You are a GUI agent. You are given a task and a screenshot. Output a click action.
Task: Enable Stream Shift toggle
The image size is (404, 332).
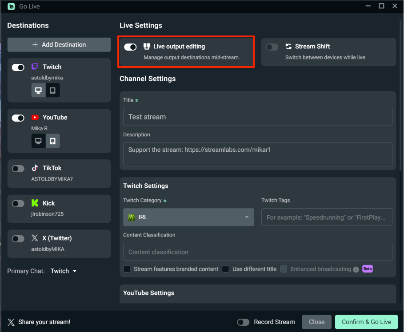(272, 47)
